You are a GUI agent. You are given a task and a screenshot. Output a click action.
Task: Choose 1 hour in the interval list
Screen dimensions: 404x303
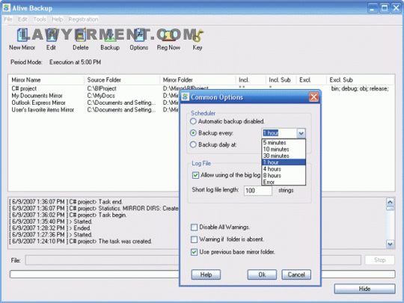284,162
